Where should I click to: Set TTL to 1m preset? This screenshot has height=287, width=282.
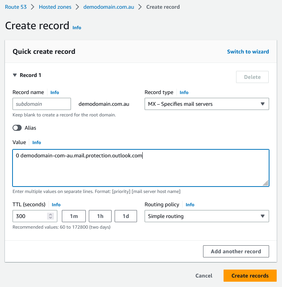(73, 216)
